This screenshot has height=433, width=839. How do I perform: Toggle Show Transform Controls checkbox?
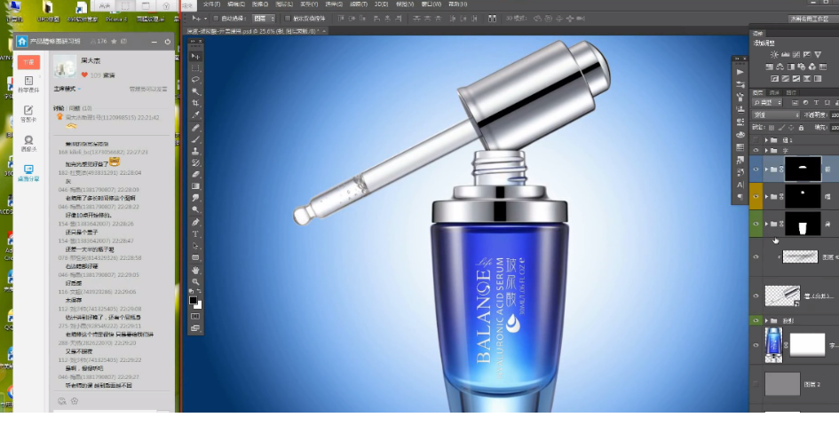[288, 19]
